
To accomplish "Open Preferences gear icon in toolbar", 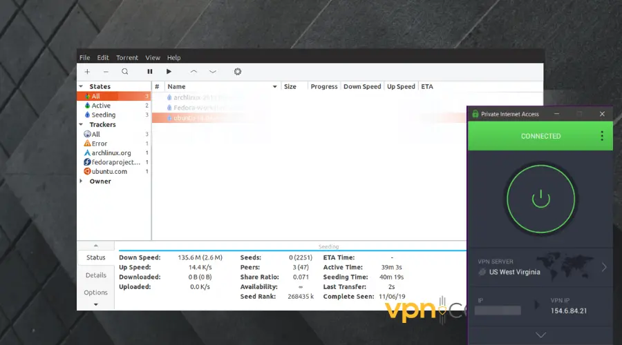I will 238,72.
